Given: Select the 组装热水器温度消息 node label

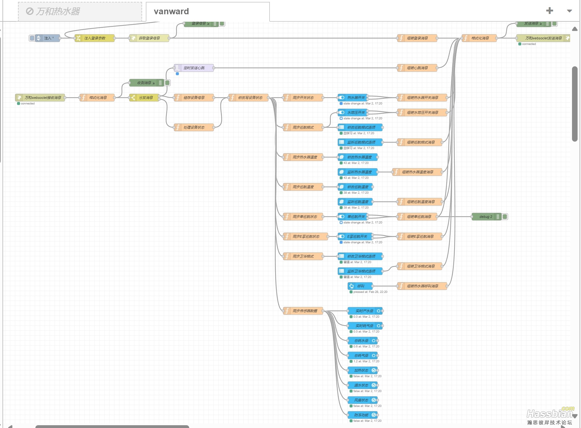Looking at the screenshot, I should pyautogui.click(x=418, y=172).
